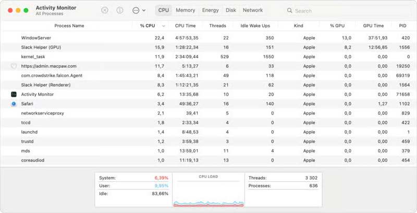Click kernel_task's 1550 idle wake ups
The width and height of the screenshot is (417, 213).
(268, 57)
